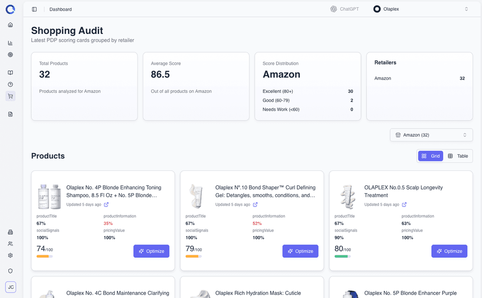Viewport: 482px width, 298px height.
Task: Open the target icon in sidebar
Action: tap(10, 54)
